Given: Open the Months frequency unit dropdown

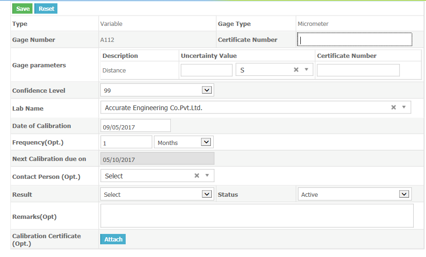Looking at the screenshot, I should [184, 142].
